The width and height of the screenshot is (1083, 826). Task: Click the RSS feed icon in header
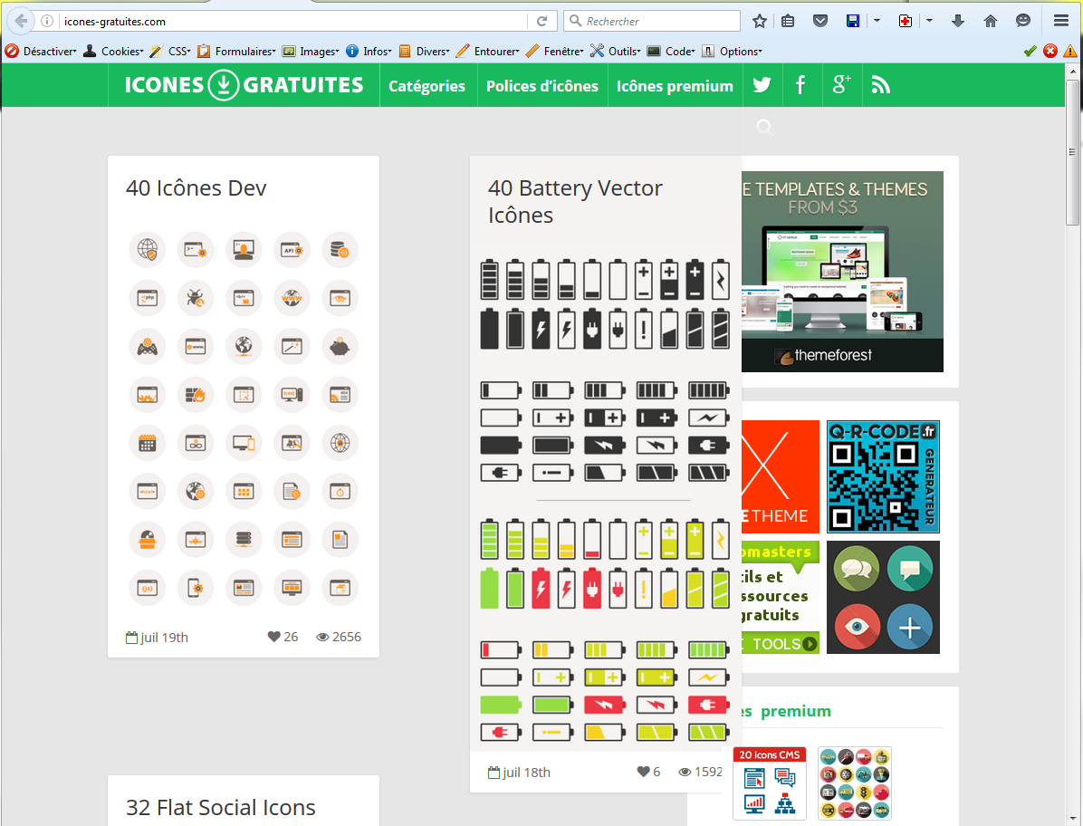point(880,85)
